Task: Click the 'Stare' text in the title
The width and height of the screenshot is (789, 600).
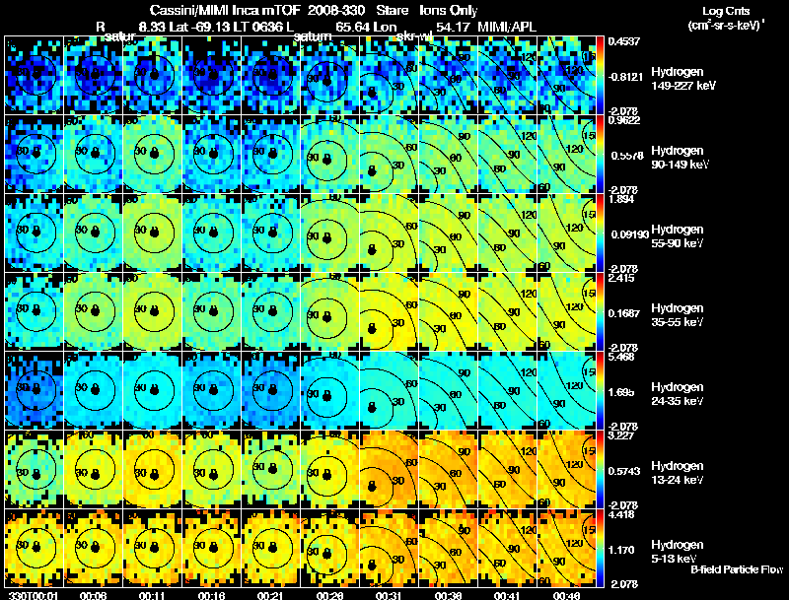Action: pos(392,10)
